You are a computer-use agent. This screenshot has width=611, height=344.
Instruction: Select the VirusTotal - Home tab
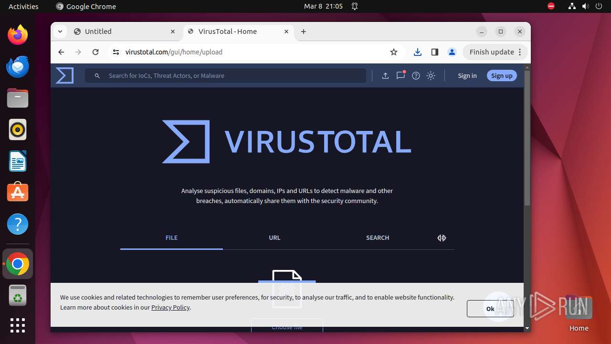pos(238,32)
